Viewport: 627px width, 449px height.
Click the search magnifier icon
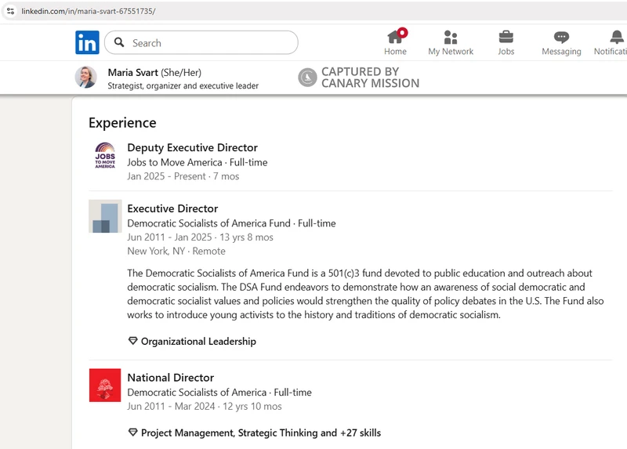(119, 43)
